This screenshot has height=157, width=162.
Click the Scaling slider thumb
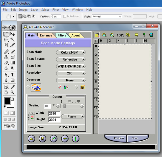click(x=64, y=106)
